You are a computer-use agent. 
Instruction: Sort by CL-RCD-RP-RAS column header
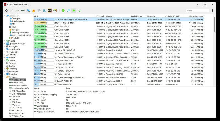pos(172,16)
